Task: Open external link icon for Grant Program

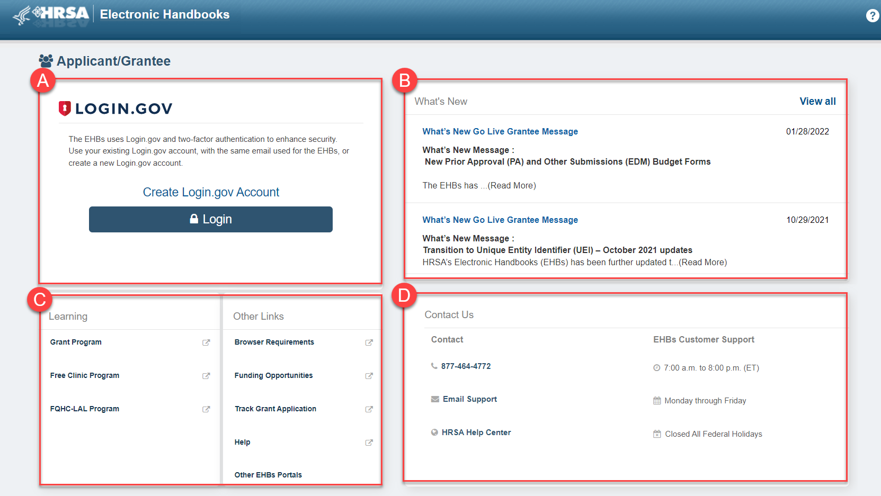Action: [206, 342]
